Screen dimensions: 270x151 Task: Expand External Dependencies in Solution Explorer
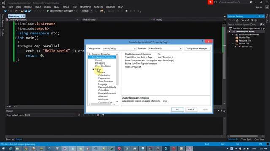point(232,34)
